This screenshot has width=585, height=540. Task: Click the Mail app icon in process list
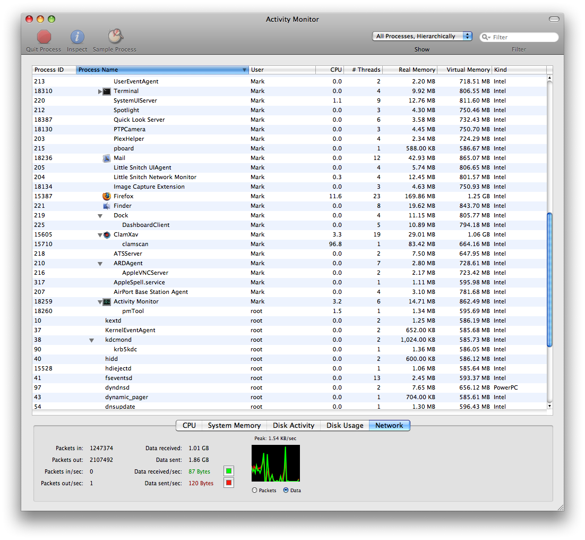coord(107,158)
